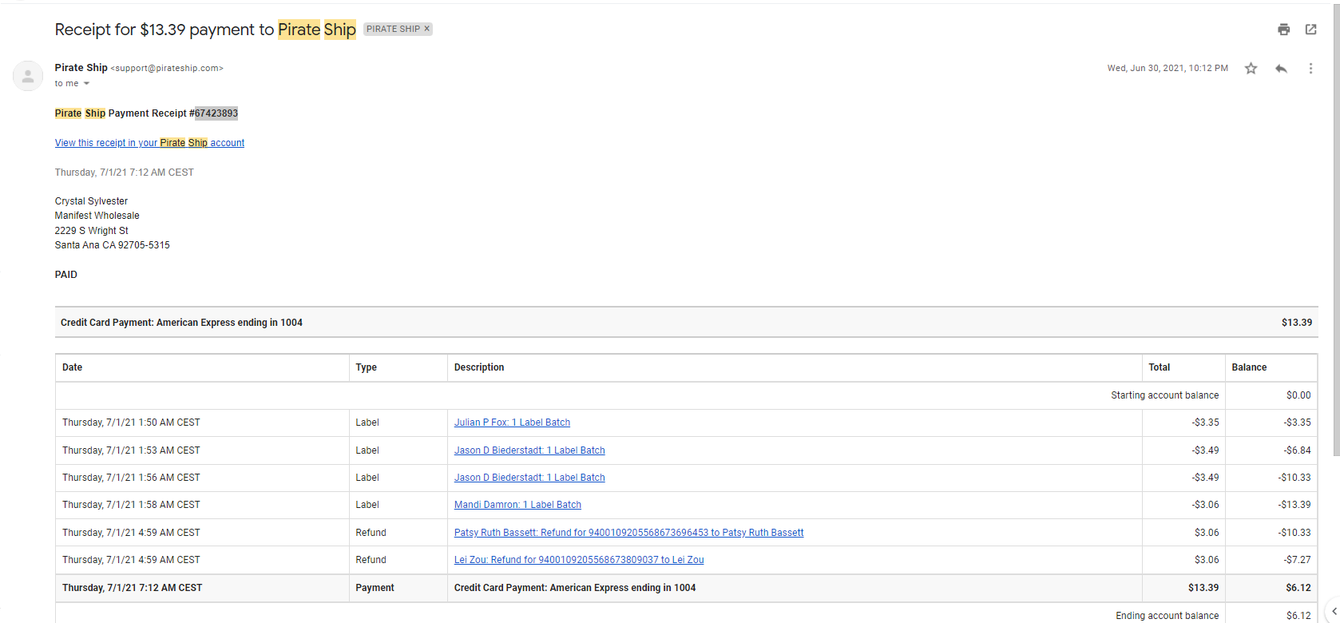Screen dimensions: 1340x623
Task: Click the "Type" column header
Action: click(x=367, y=367)
